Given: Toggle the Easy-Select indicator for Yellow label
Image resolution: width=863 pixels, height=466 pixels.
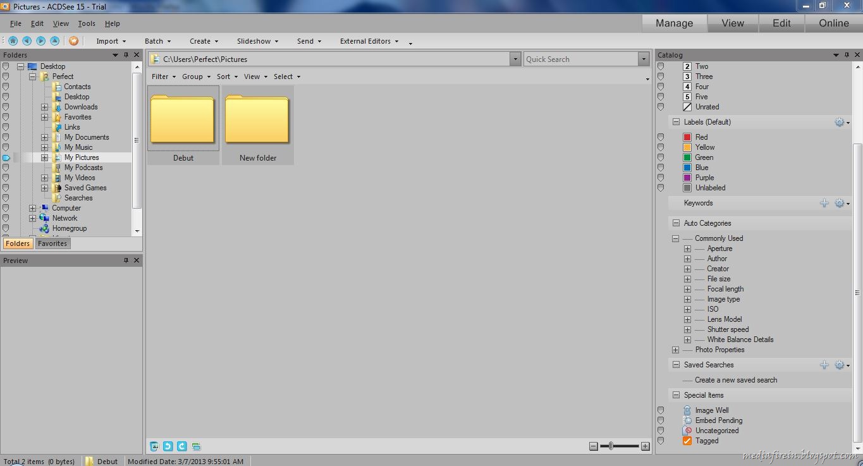Looking at the screenshot, I should [x=661, y=147].
